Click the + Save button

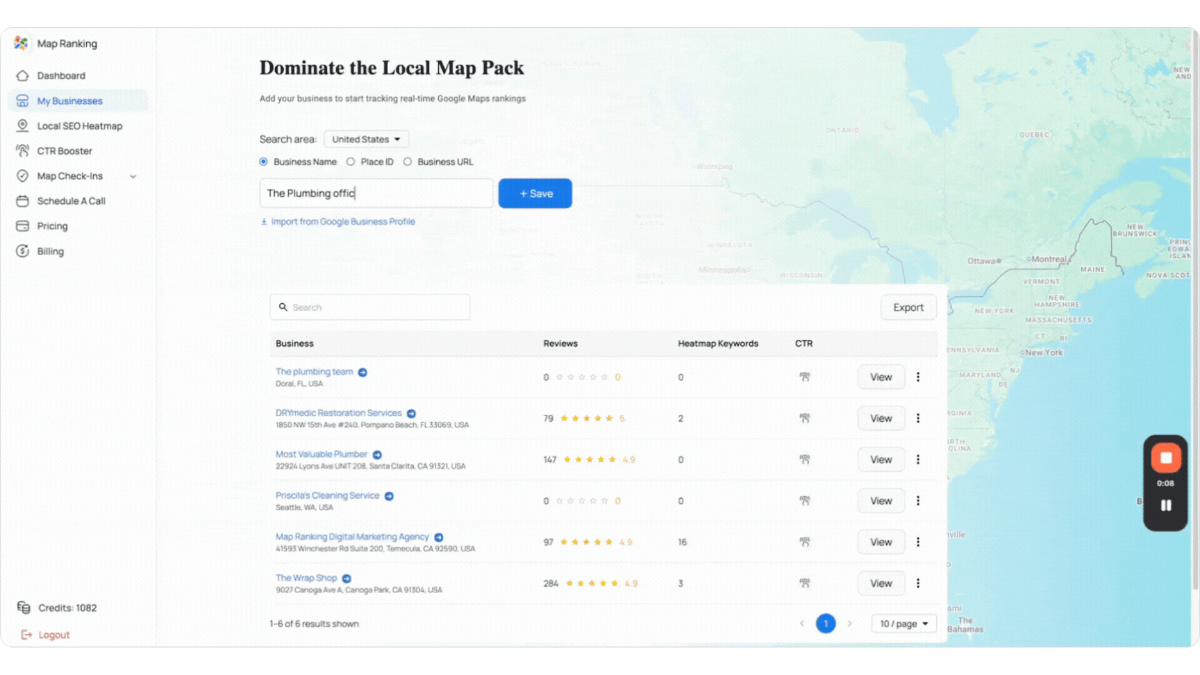pos(535,193)
